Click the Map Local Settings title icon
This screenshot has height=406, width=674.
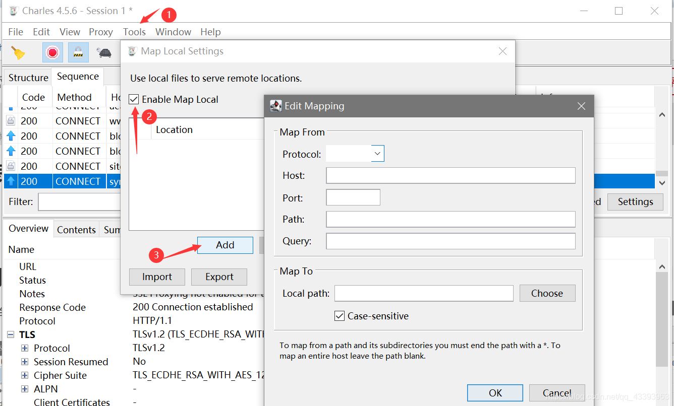[x=132, y=51]
